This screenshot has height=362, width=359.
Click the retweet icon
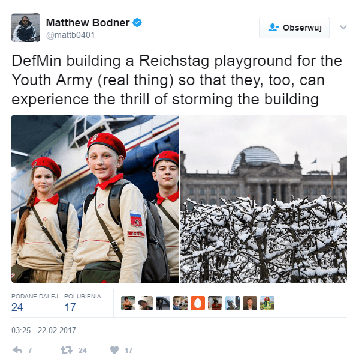[x=67, y=350]
